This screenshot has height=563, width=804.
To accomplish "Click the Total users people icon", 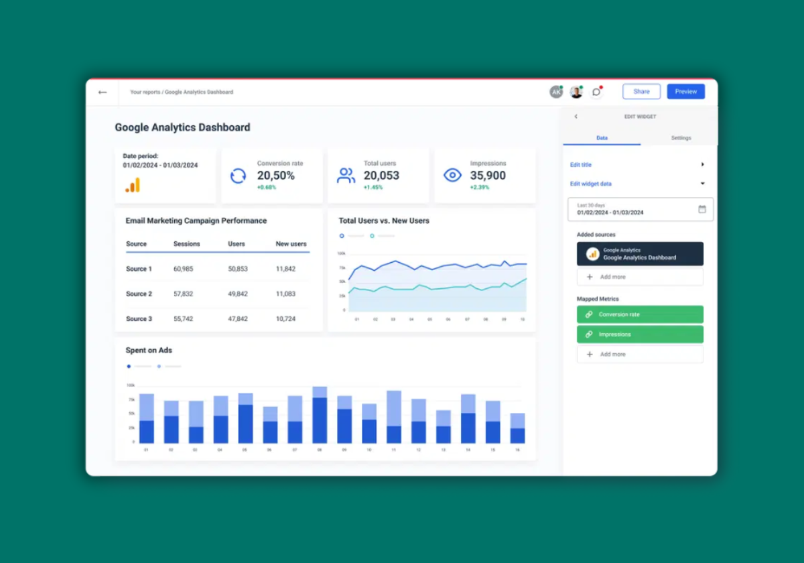I will pos(346,176).
